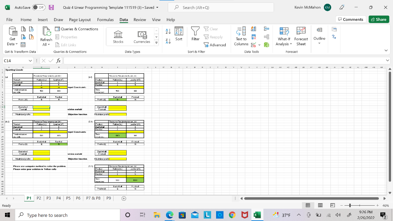Select sheet tab P2
This screenshot has width=393, height=221.
(39, 198)
